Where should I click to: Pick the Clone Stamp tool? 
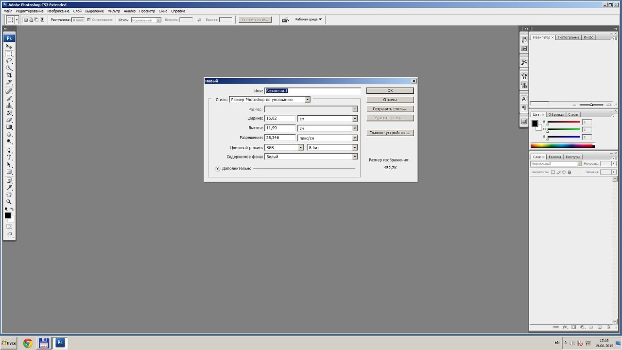pyautogui.click(x=9, y=105)
